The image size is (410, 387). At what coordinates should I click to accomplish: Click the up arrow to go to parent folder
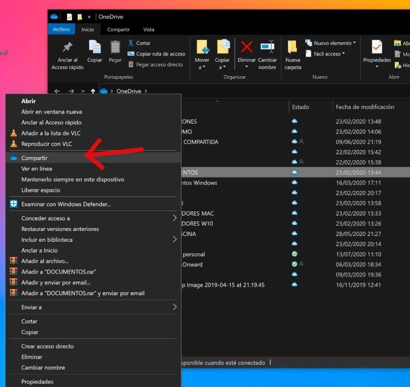click(x=93, y=91)
